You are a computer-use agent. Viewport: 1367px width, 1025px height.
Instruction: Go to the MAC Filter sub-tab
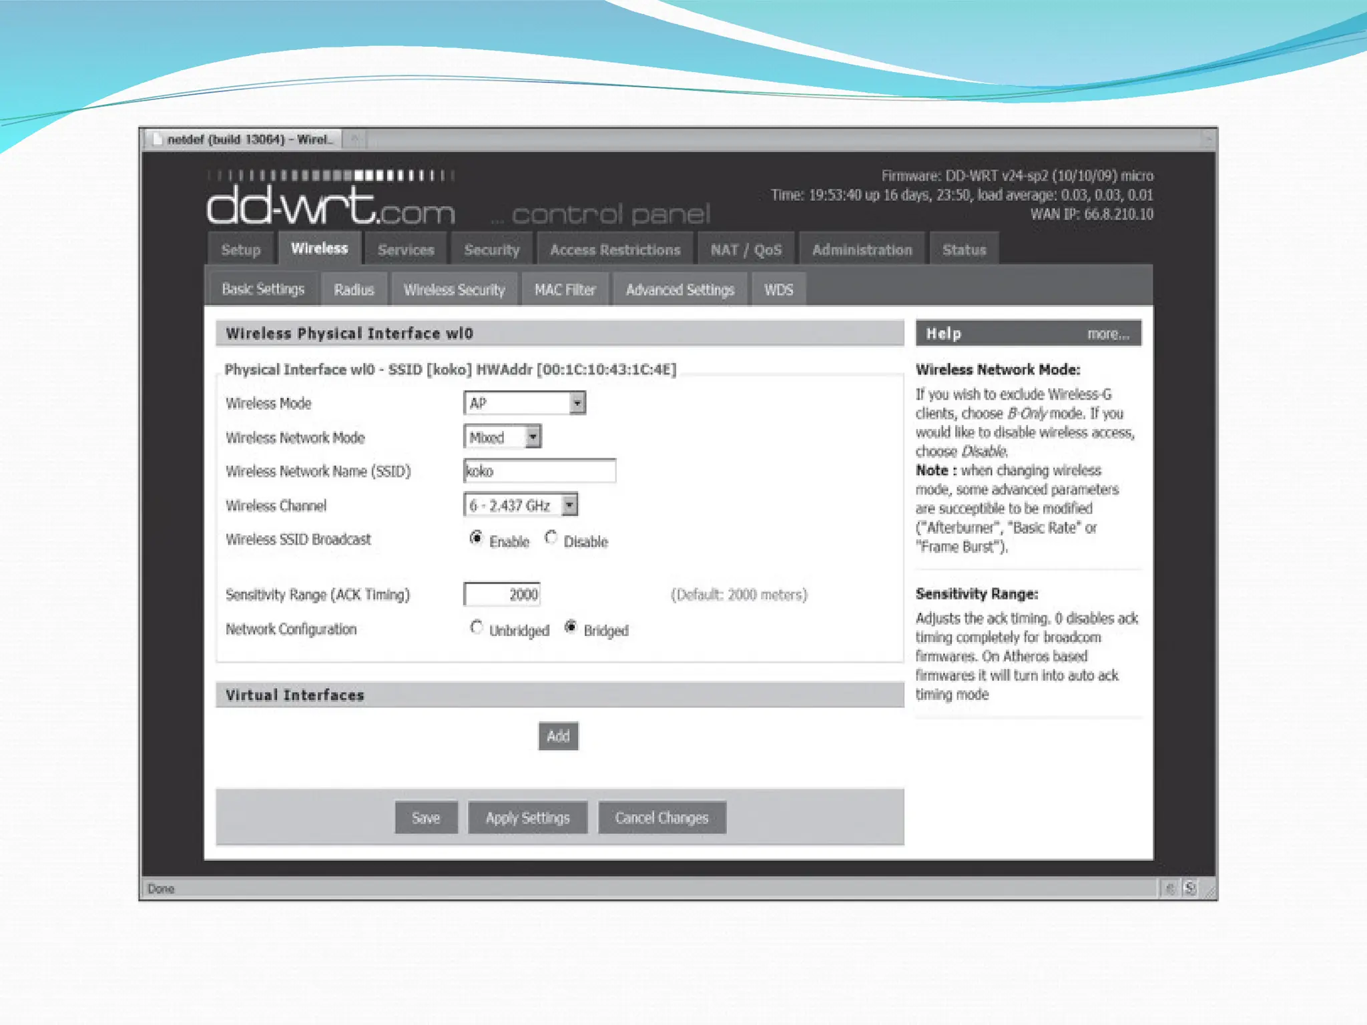pos(565,290)
